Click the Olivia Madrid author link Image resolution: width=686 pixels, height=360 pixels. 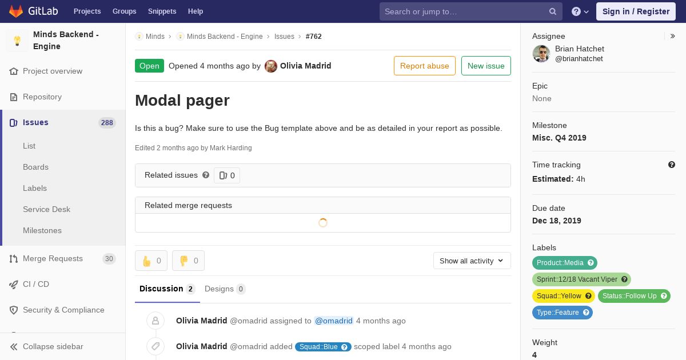coord(305,66)
